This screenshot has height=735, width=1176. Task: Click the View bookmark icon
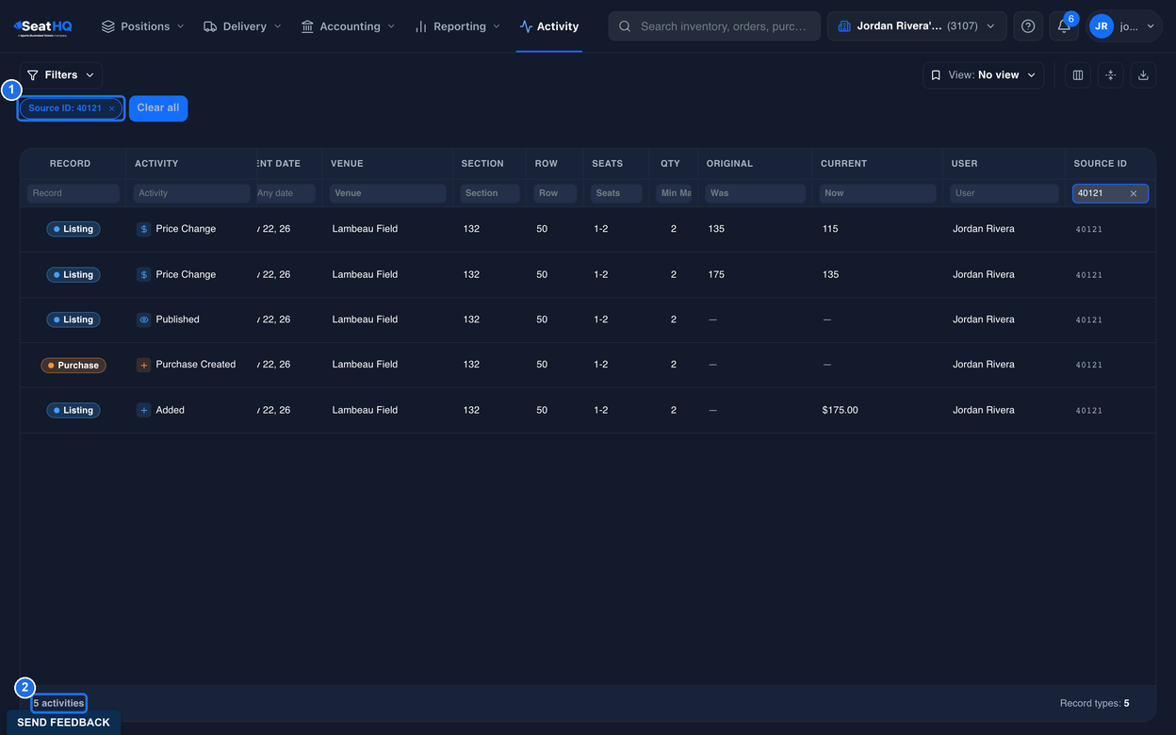pos(936,75)
